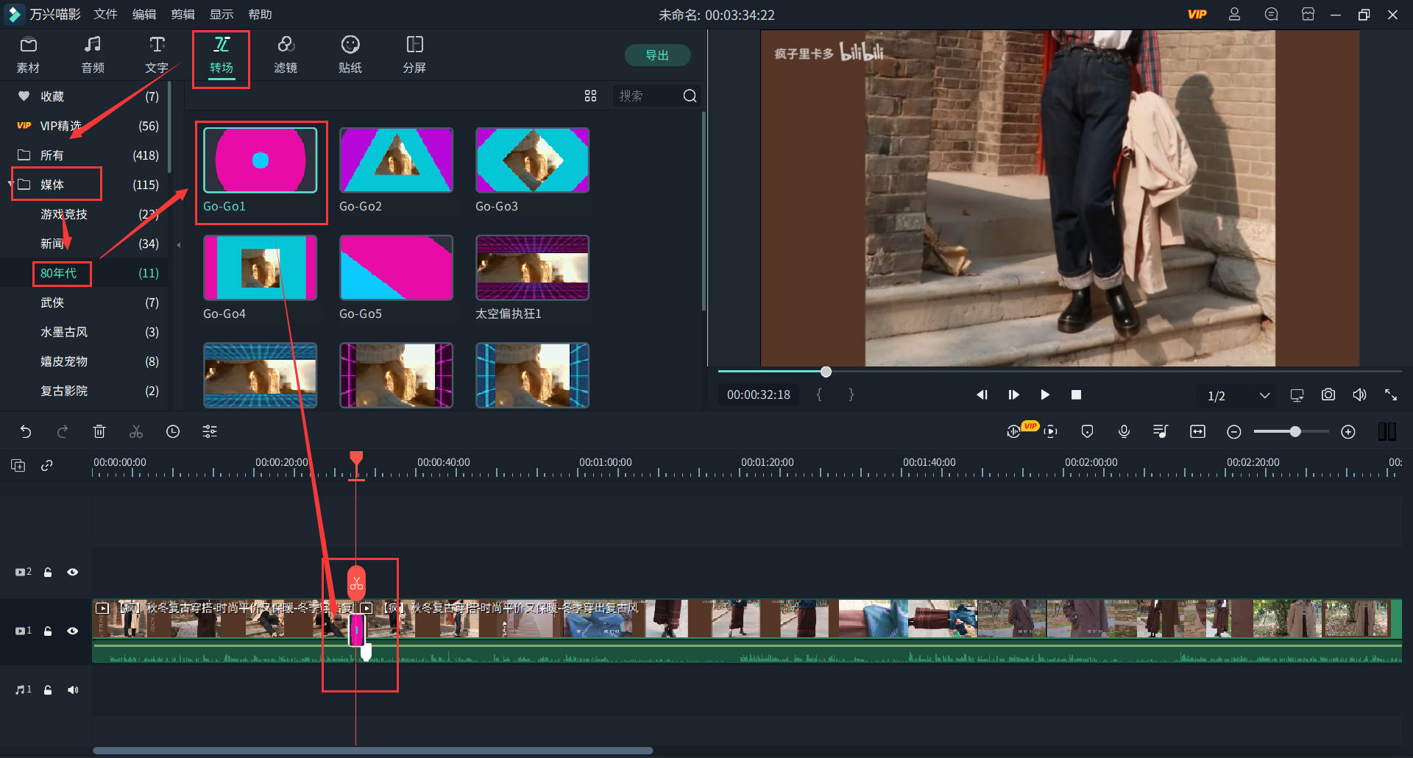The width and height of the screenshot is (1413, 758).
Task: Take a snapshot with the camera icon
Action: [1328, 395]
